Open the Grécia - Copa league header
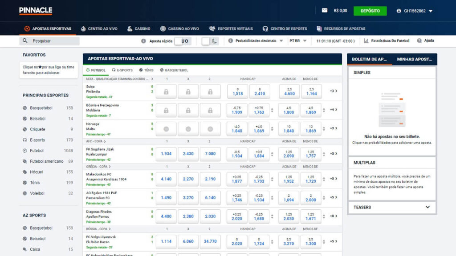This screenshot has height=256, width=456. click(98, 167)
